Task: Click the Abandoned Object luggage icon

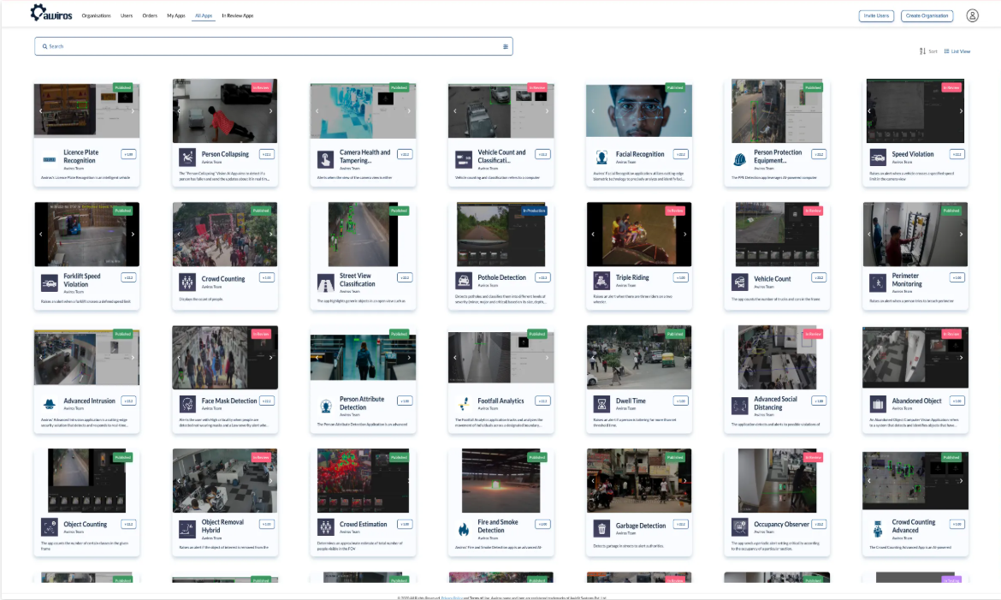Action: coord(878,404)
